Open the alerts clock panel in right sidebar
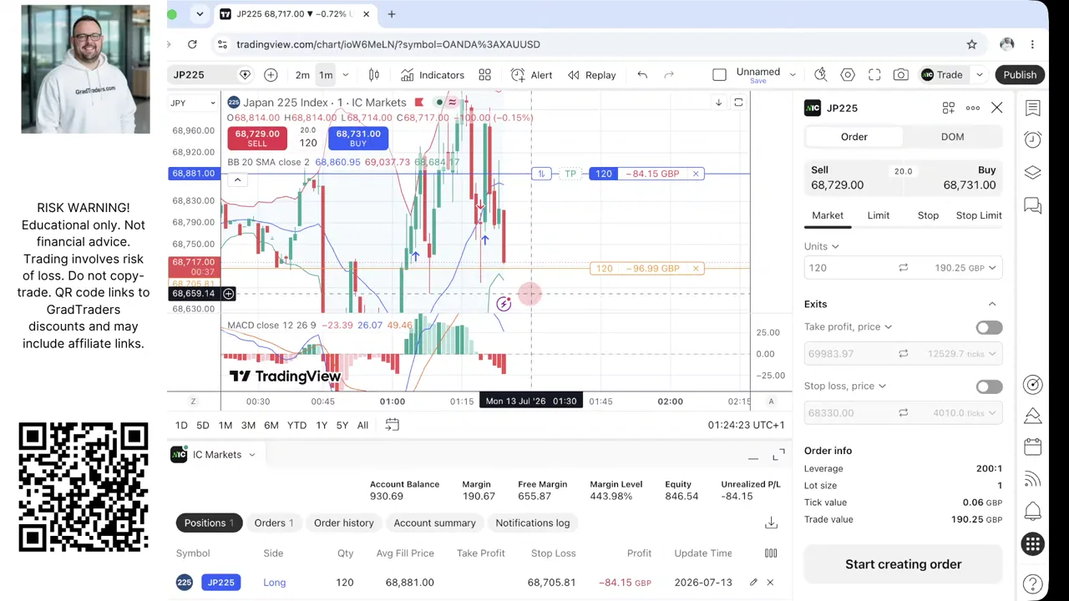This screenshot has width=1069, height=601. (x=1033, y=140)
